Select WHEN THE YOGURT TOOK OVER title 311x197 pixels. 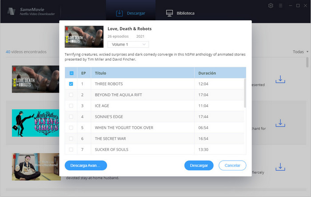(x=124, y=127)
